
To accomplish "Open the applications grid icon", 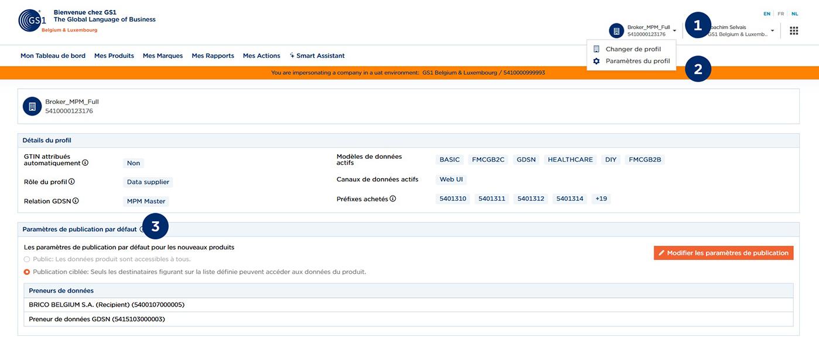I will [x=794, y=30].
